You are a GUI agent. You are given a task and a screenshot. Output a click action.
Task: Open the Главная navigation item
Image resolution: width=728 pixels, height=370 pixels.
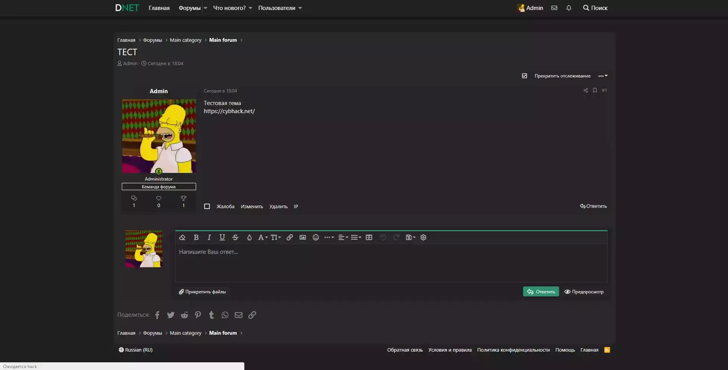[159, 8]
